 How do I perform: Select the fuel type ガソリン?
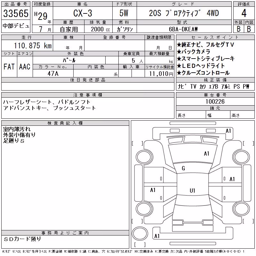124,29
